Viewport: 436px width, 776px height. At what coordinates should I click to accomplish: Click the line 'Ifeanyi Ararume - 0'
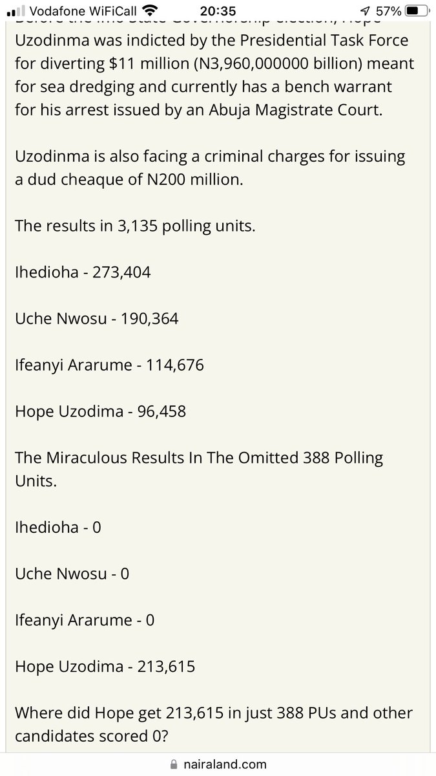point(85,620)
